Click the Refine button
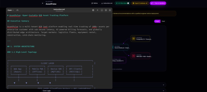This screenshot has width=207, height=92. pyautogui.click(x=95, y=3)
